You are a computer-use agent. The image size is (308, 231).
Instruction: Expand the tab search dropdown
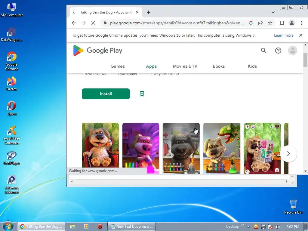(273, 12)
